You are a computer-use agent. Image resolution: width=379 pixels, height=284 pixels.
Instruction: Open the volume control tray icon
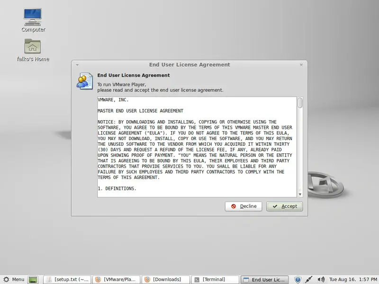pos(321,280)
